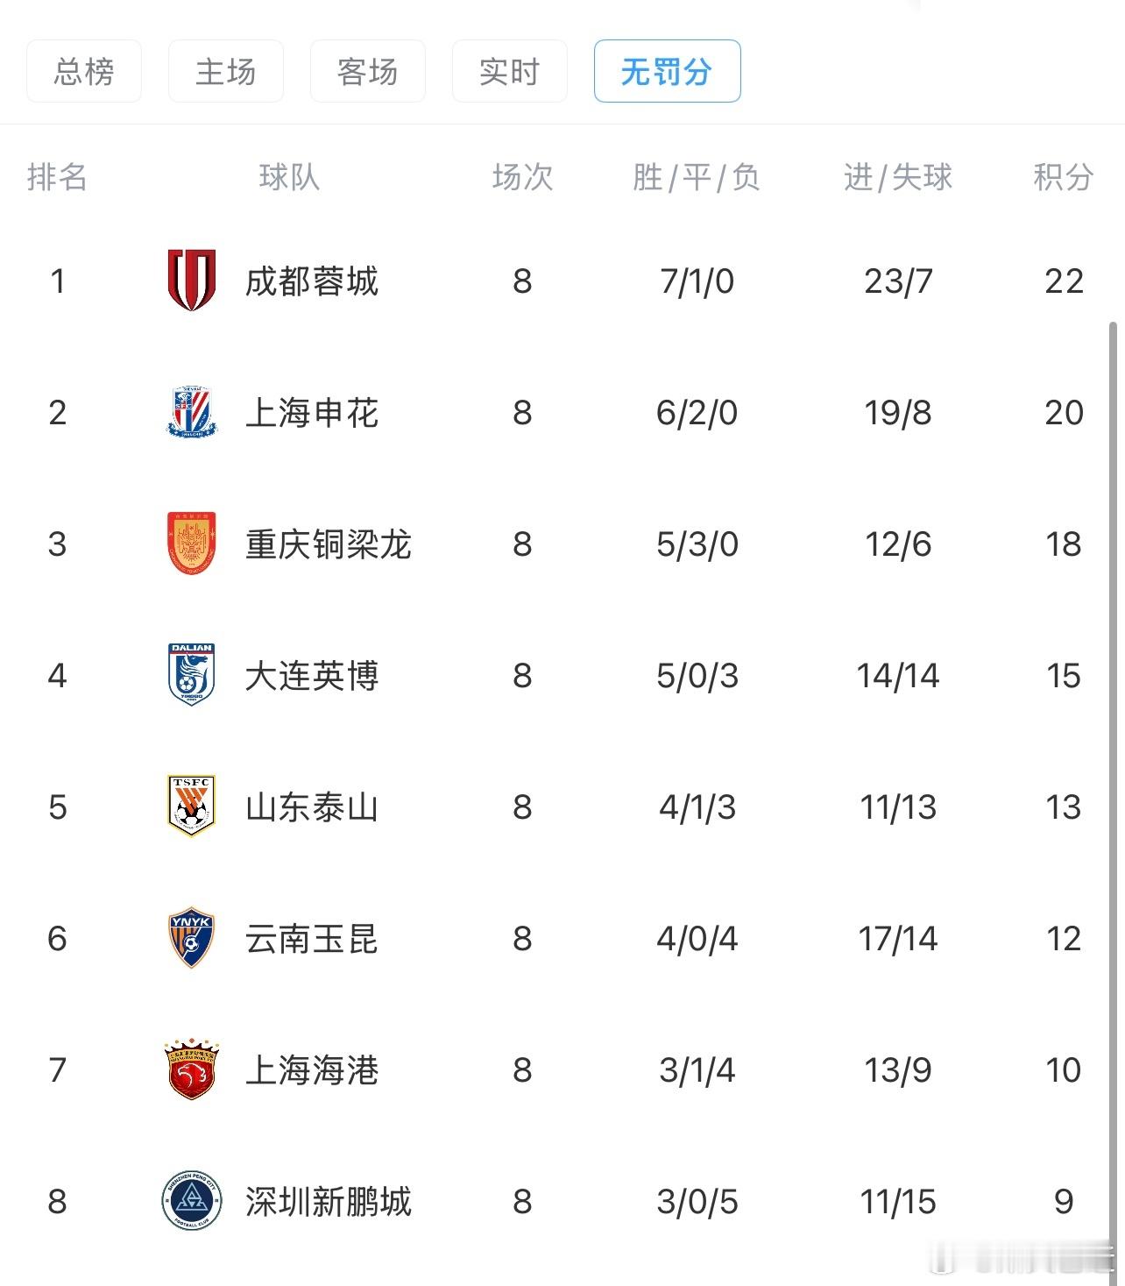Click the 上海海港 port-themed crest
Image resolution: width=1125 pixels, height=1286 pixels.
pyautogui.click(x=191, y=1070)
